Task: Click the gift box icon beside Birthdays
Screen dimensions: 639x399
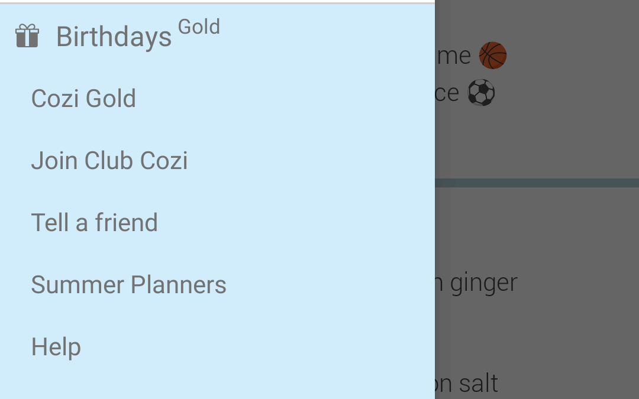Action: tap(27, 36)
